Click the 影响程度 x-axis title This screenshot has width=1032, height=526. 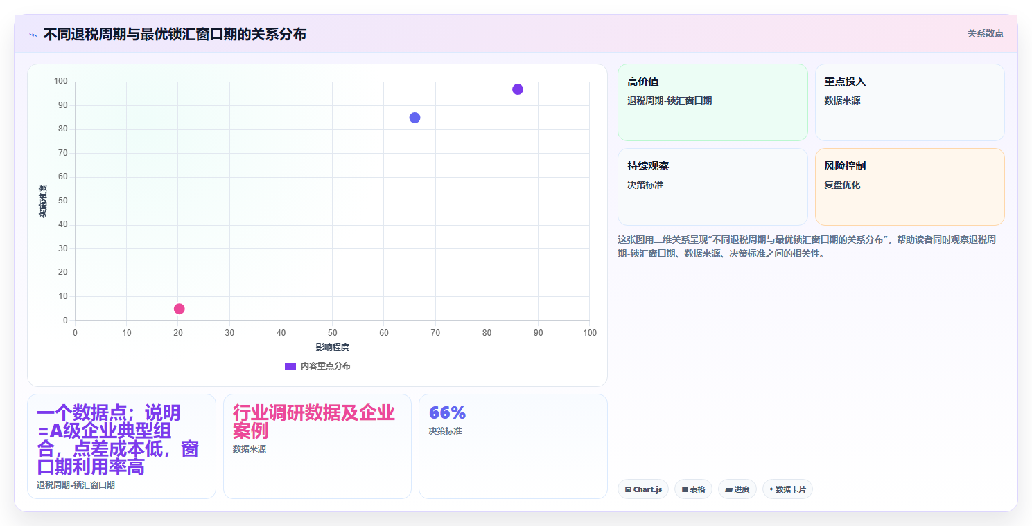point(333,347)
